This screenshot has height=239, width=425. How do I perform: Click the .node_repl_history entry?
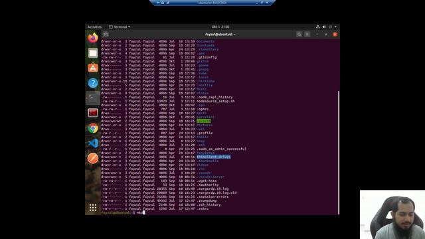point(214,97)
